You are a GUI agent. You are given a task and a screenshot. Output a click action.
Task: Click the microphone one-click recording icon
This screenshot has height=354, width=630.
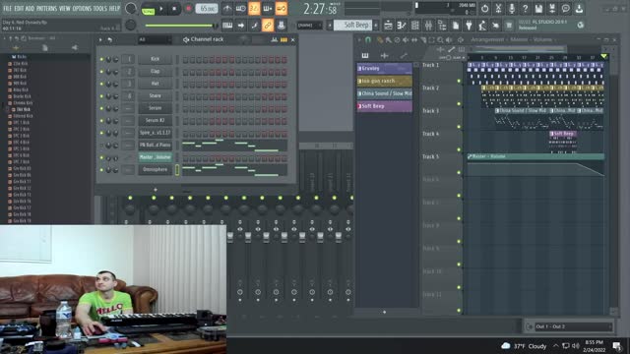512,9
